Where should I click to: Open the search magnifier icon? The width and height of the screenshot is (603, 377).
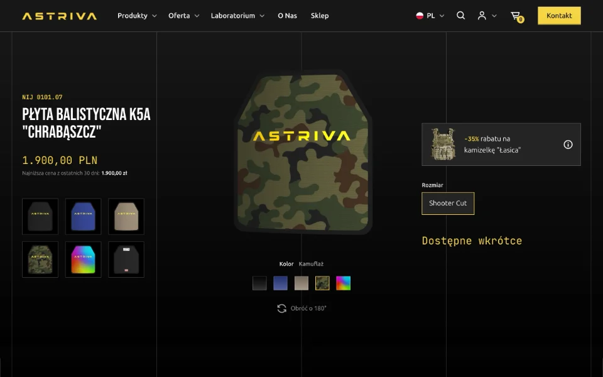(460, 15)
